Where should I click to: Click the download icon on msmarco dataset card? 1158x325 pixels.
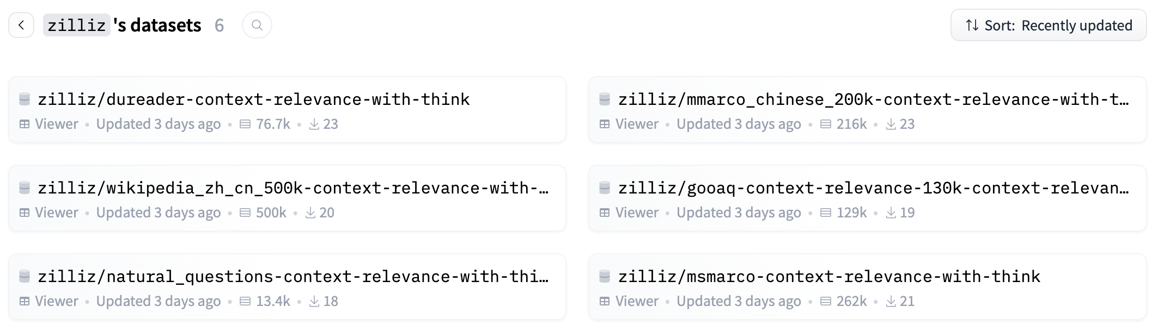[892, 301]
